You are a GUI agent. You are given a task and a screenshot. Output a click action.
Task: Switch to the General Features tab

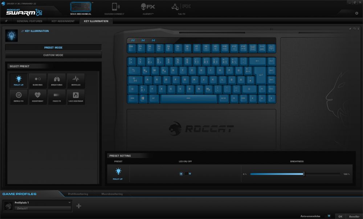tap(29, 21)
